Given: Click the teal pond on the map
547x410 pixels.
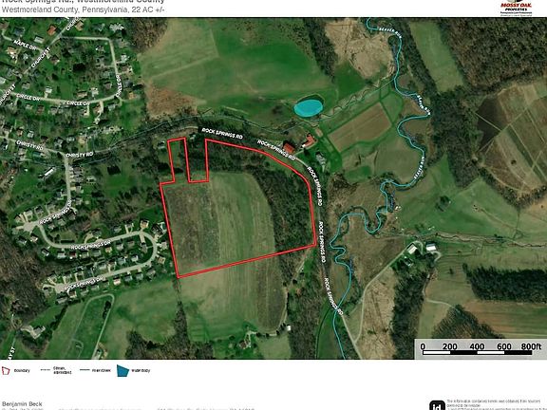Looking at the screenshot, I should pyautogui.click(x=308, y=108).
